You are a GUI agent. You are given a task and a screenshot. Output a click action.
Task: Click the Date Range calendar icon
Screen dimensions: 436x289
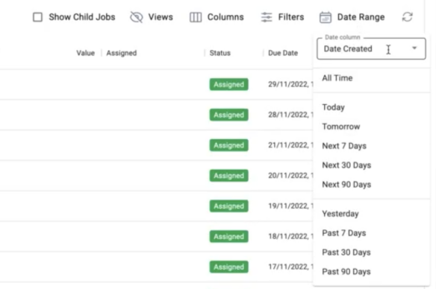point(326,17)
